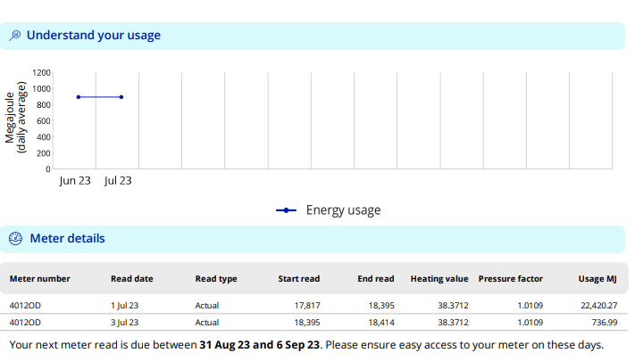This screenshot has height=361, width=635.
Task: Click the Heating value column header
Action: [439, 279]
